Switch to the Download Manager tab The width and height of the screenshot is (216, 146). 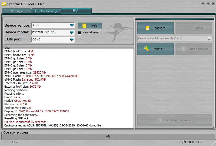coord(46,11)
